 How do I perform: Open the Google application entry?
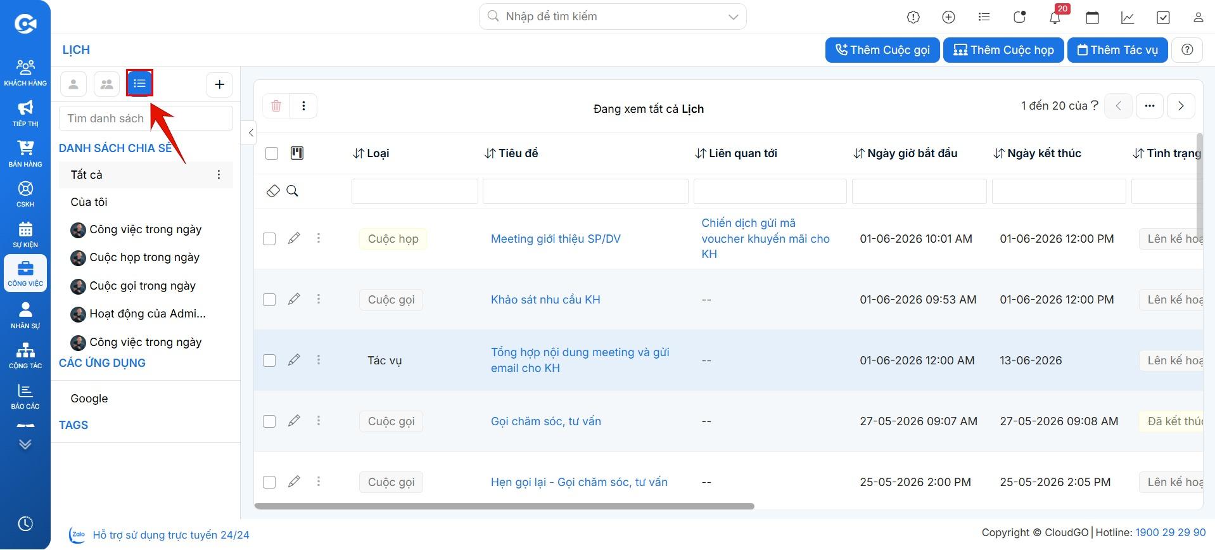click(x=89, y=399)
